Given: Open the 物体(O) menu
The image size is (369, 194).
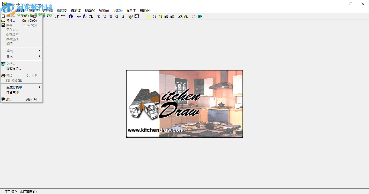Looking at the screenshot, I should point(62,11).
